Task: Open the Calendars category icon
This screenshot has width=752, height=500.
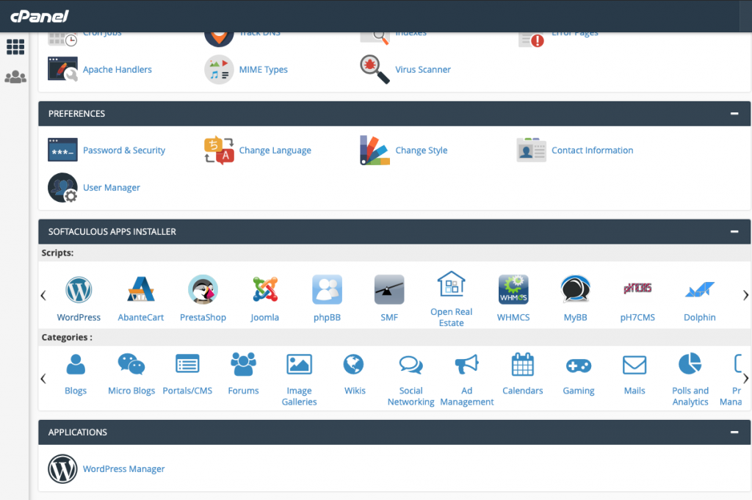Action: [x=523, y=364]
